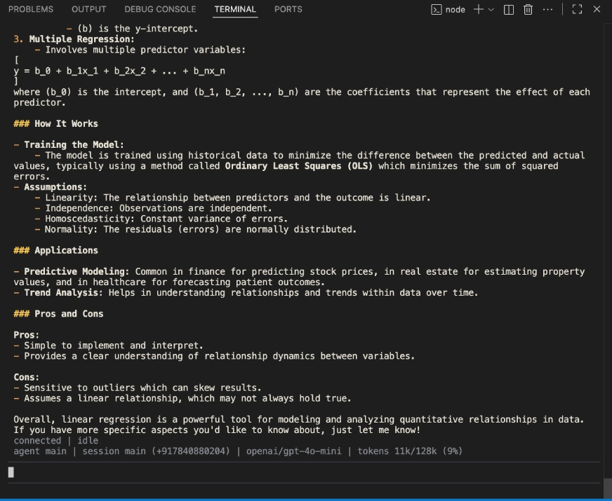Click the TERMINAL tab
The image size is (612, 501).
(235, 9)
